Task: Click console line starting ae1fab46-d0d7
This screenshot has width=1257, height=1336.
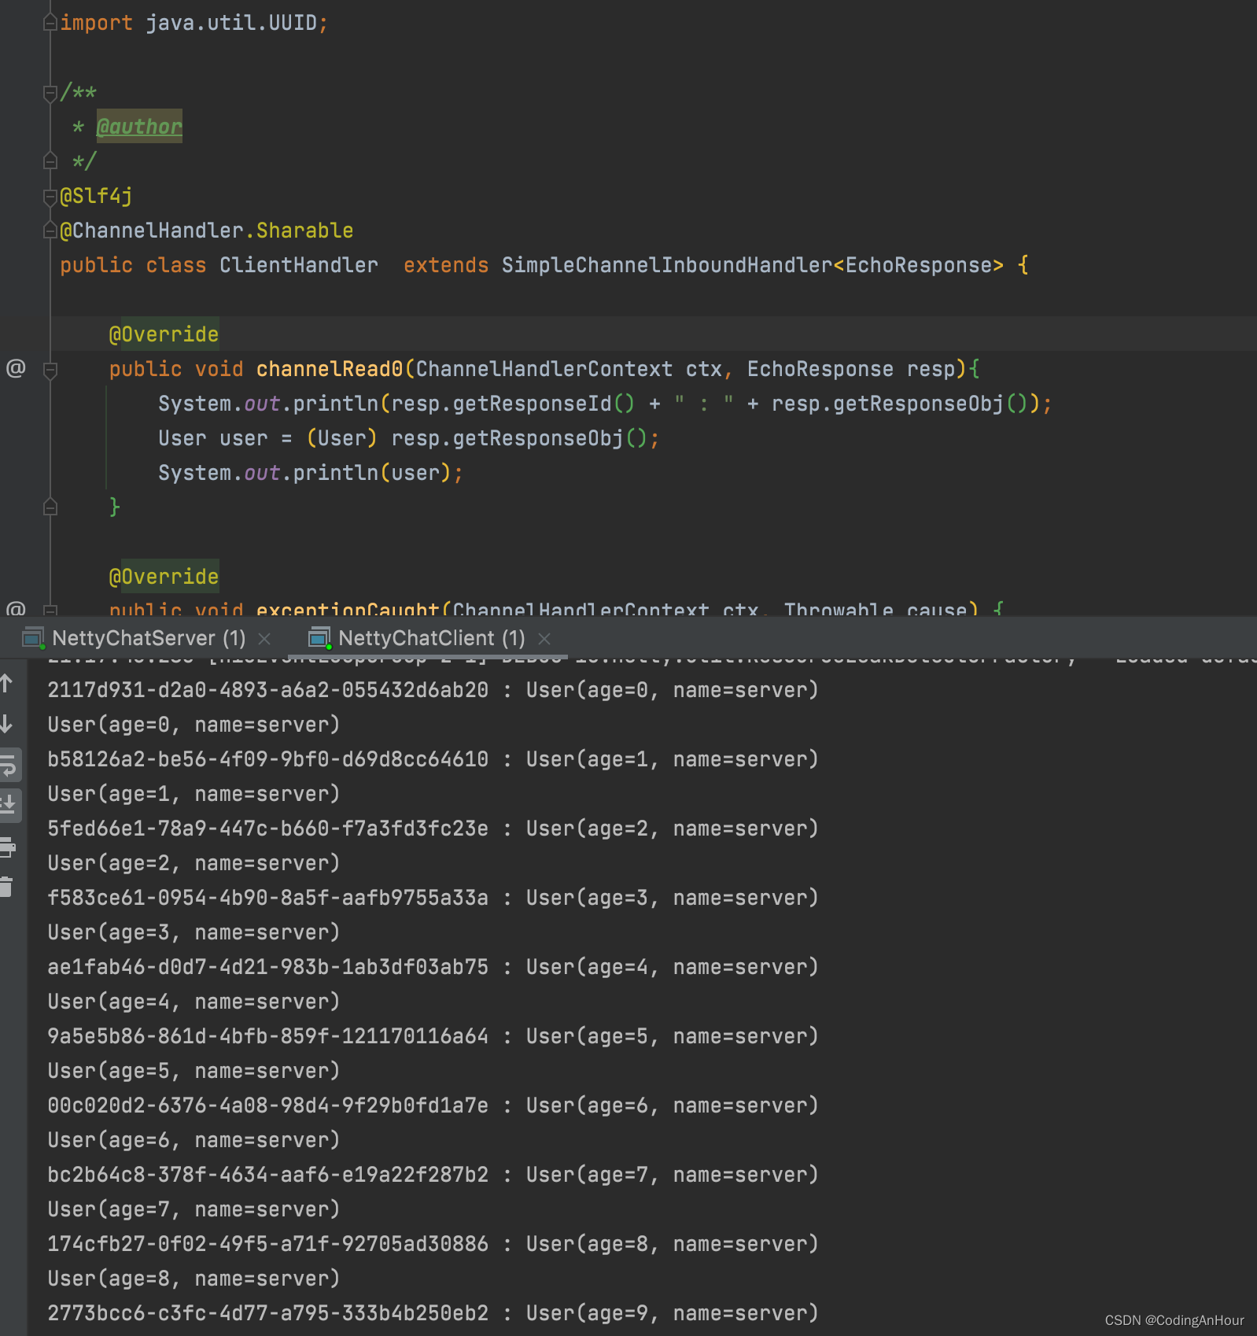Action: pyautogui.click(x=433, y=967)
